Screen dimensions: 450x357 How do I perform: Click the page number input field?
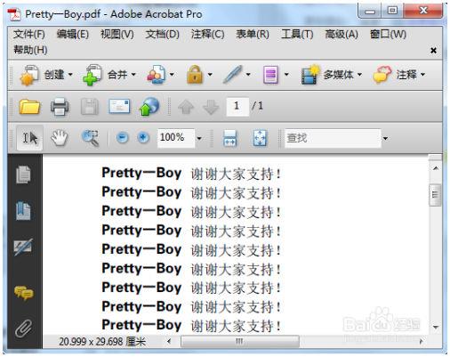coord(237,106)
